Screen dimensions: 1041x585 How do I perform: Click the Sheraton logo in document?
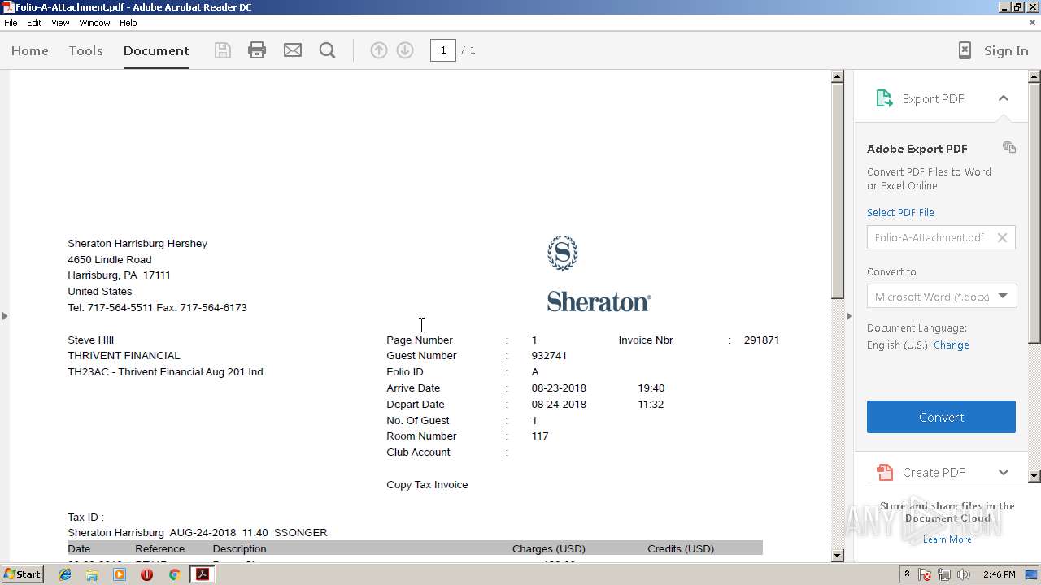[599, 274]
